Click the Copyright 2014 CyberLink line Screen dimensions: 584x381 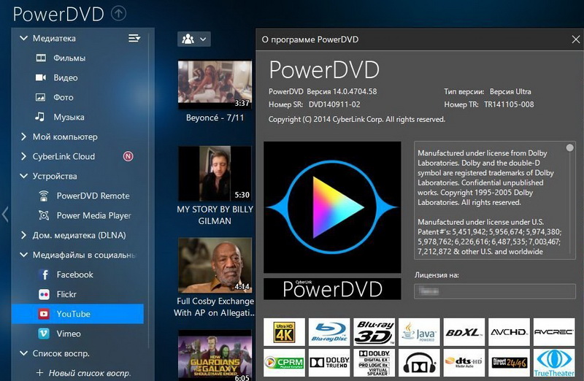[x=357, y=119]
